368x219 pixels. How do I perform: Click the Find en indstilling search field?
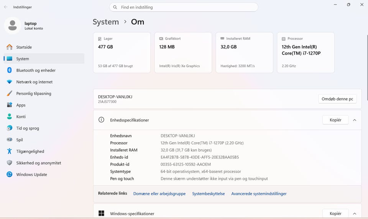pos(184,7)
